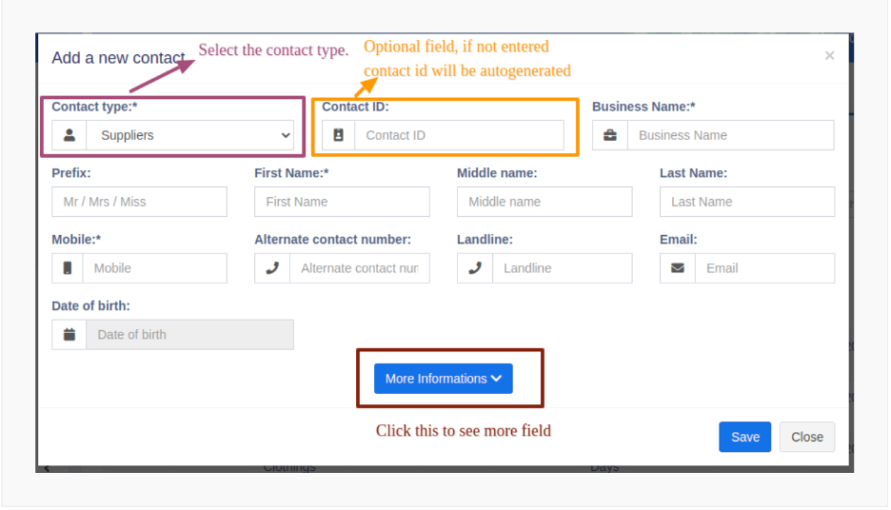Click the phone icon beside Alternate contact number

[x=272, y=268]
